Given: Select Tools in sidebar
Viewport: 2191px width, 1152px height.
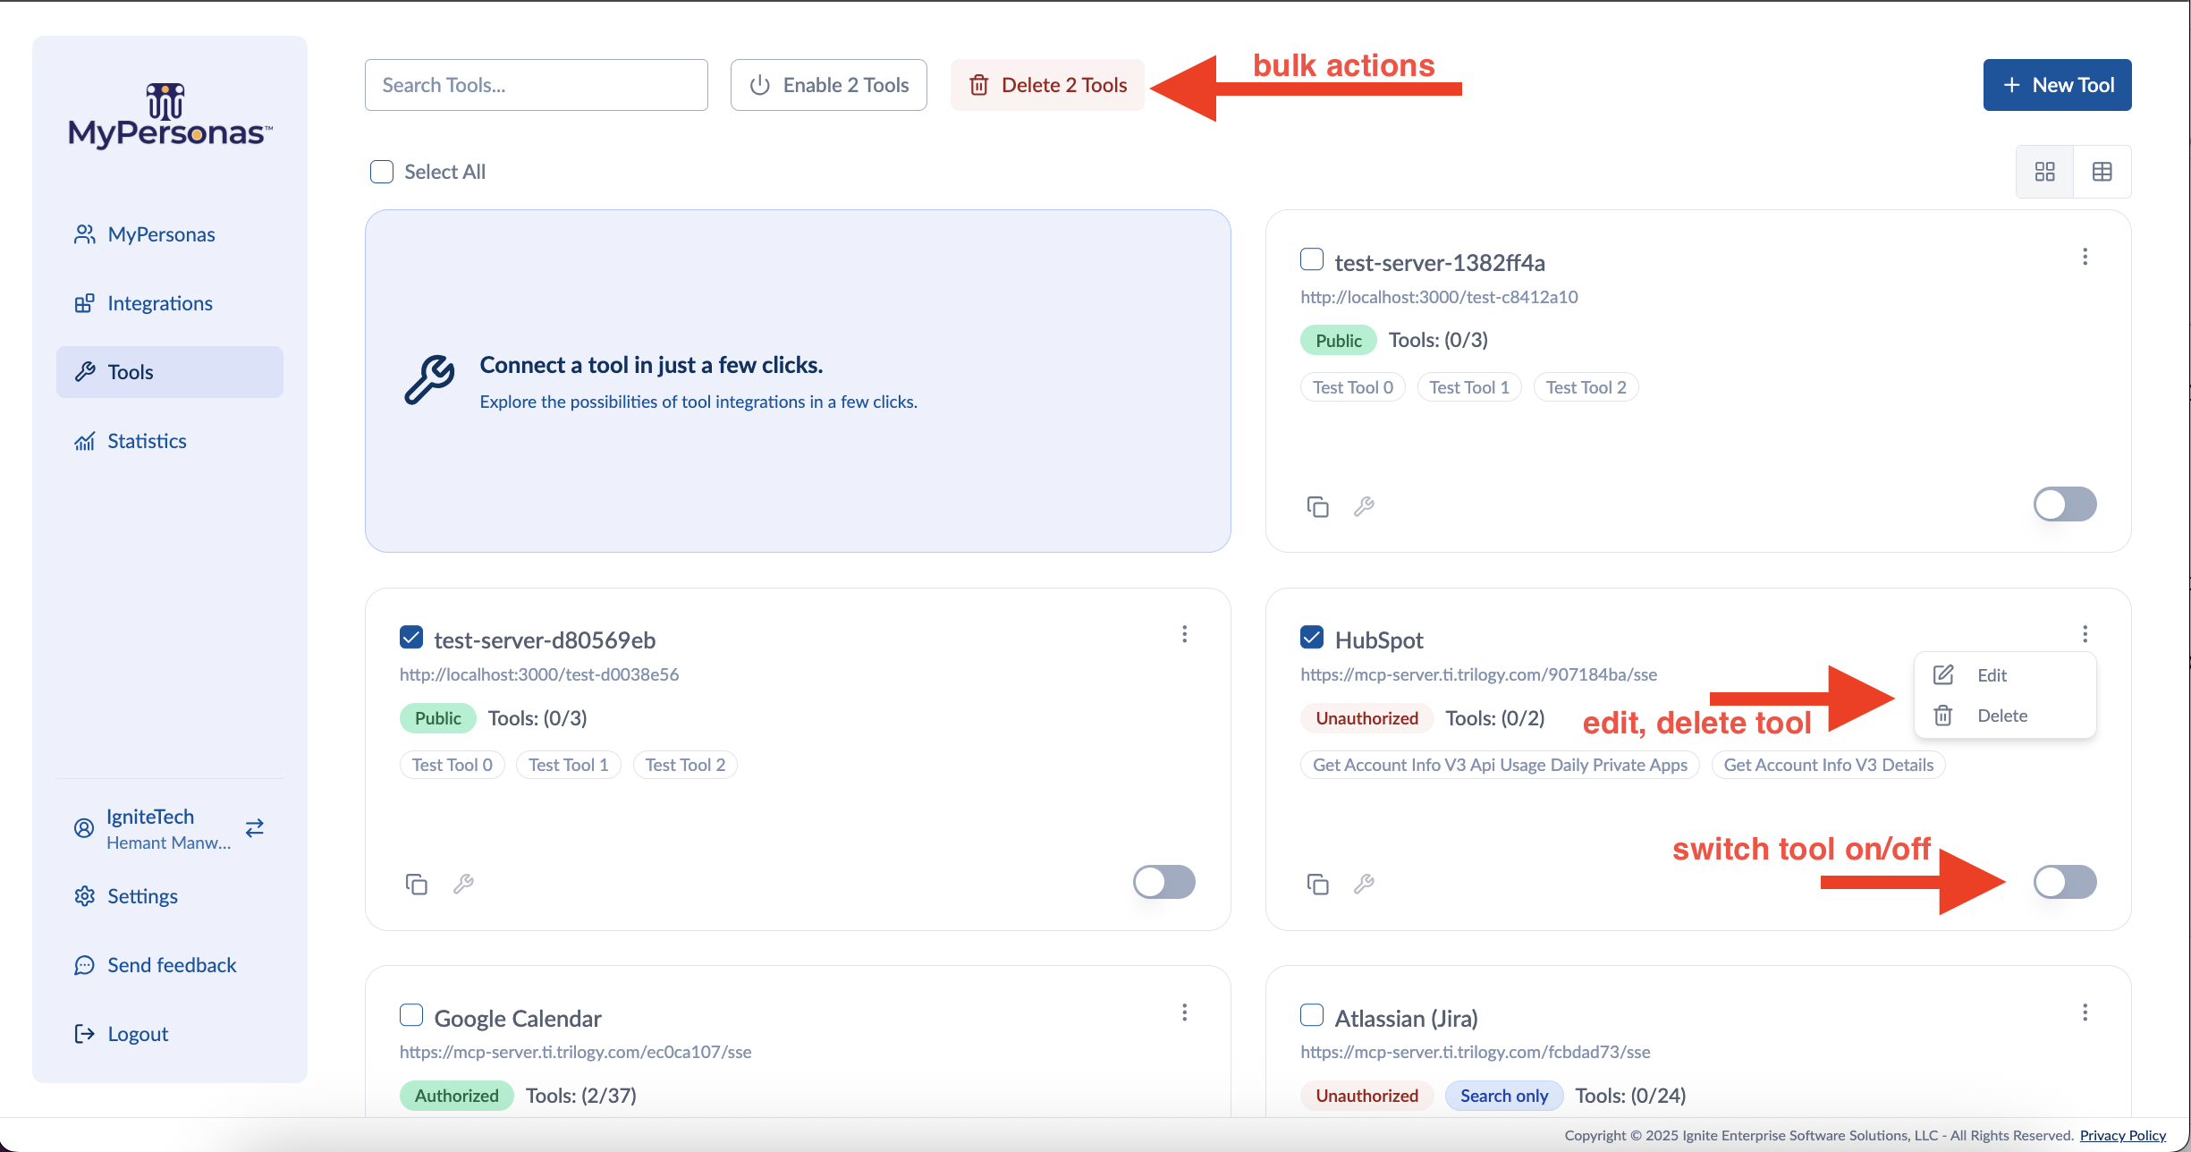Looking at the screenshot, I should pyautogui.click(x=170, y=372).
